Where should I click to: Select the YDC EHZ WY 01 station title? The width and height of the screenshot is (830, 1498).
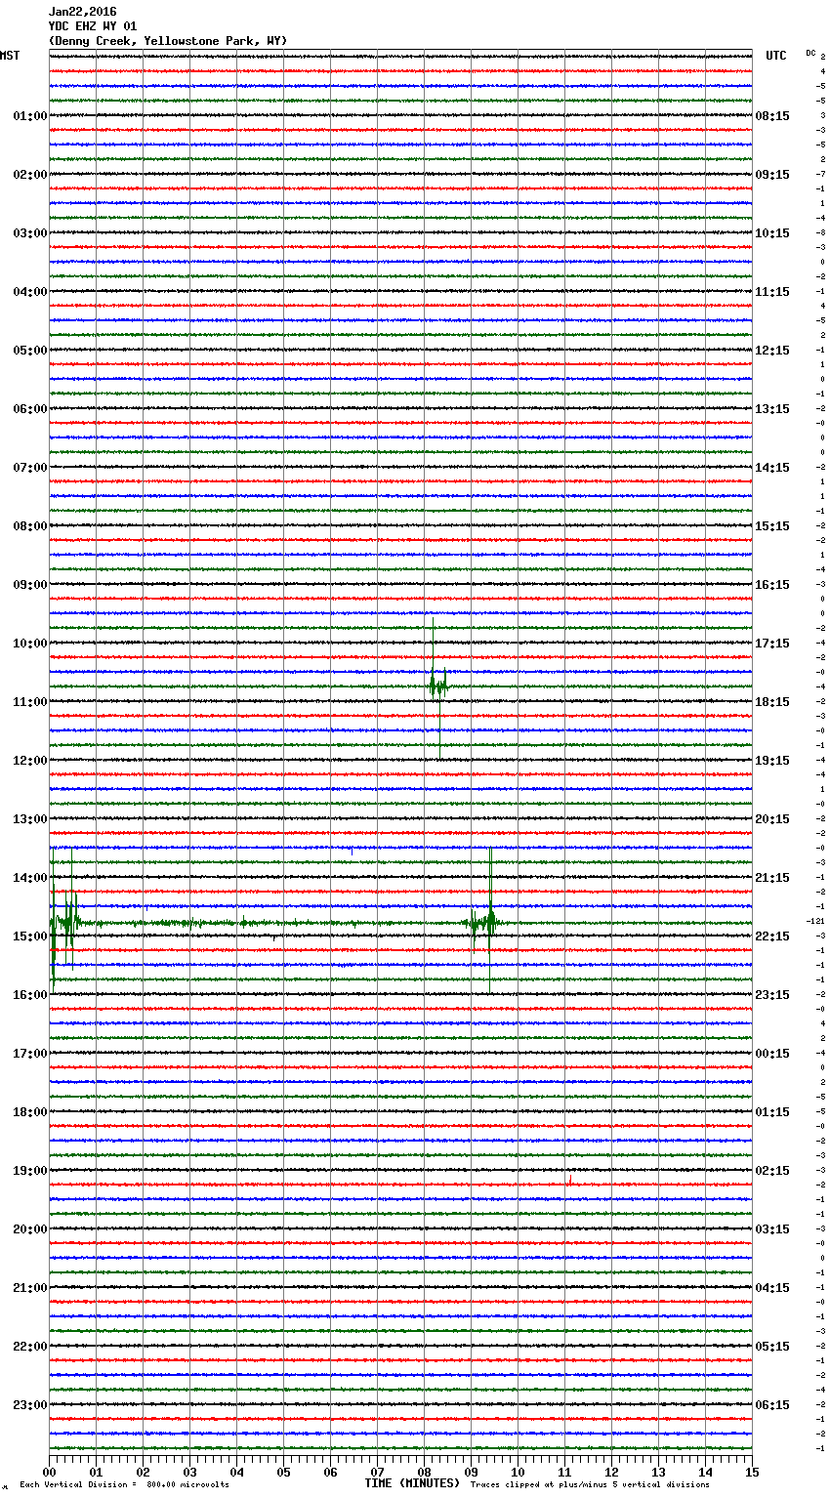(93, 26)
